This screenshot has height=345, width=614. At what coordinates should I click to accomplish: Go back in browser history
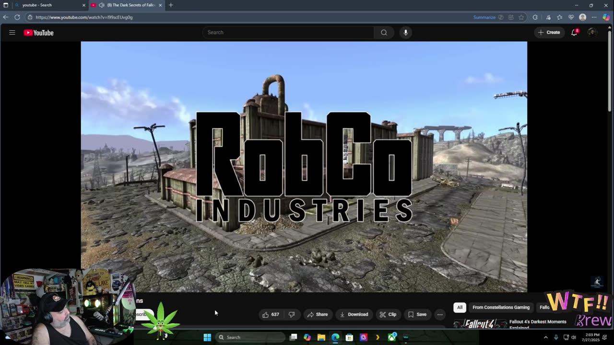point(6,17)
